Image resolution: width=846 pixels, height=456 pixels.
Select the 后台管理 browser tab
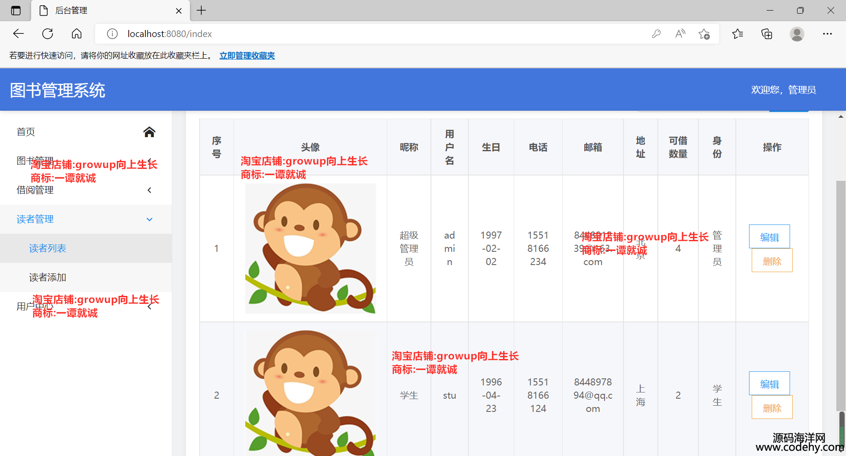[x=111, y=11]
